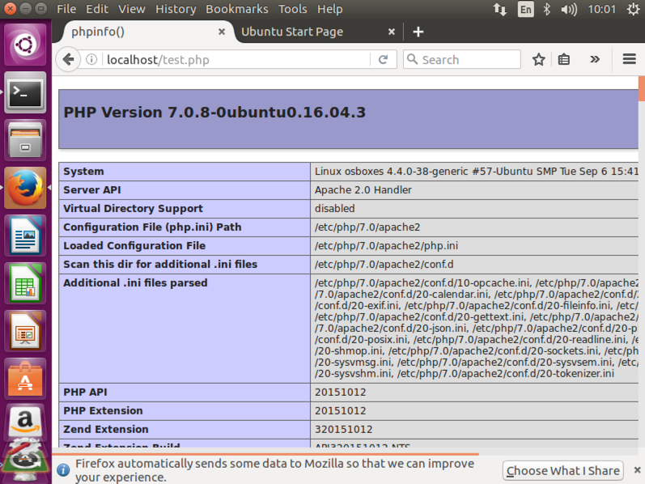Open the system power gear menu

point(634,9)
